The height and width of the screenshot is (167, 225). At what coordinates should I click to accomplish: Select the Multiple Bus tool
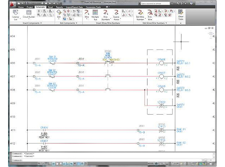(95, 15)
